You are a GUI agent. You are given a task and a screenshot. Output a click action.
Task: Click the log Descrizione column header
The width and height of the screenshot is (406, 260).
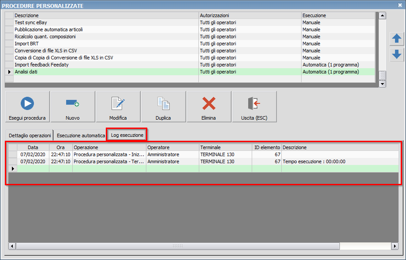340,147
